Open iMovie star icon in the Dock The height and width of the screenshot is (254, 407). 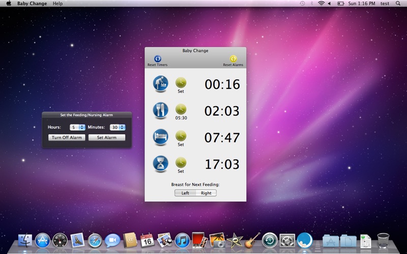[235, 240]
